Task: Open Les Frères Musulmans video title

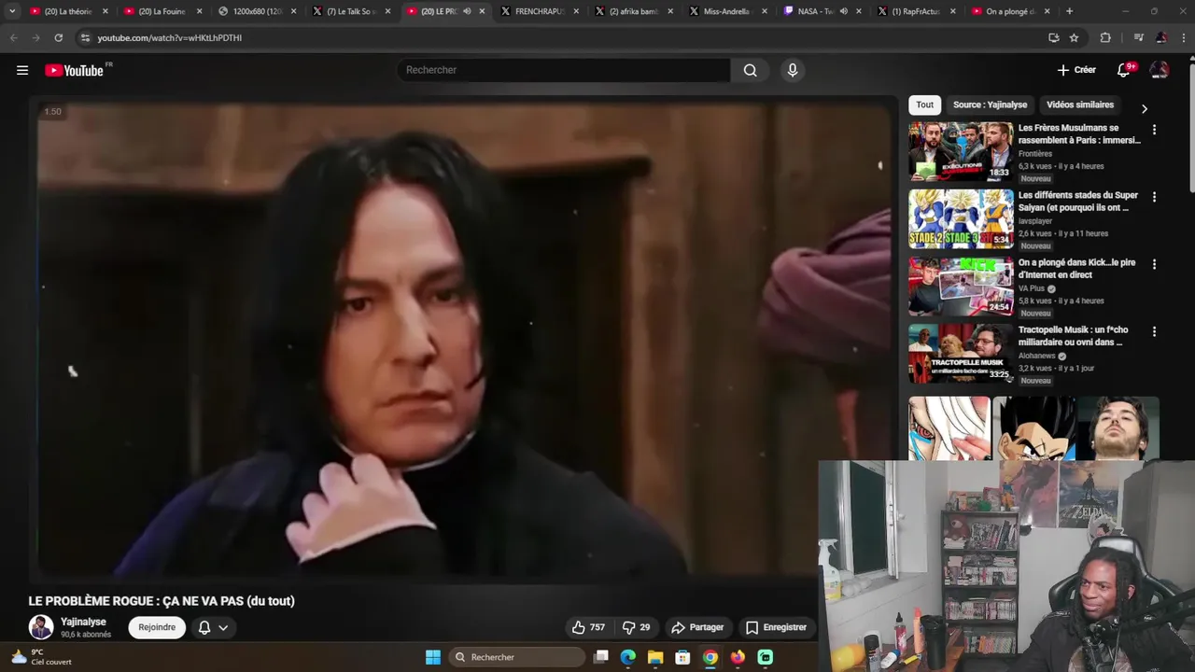Action: 1079,133
